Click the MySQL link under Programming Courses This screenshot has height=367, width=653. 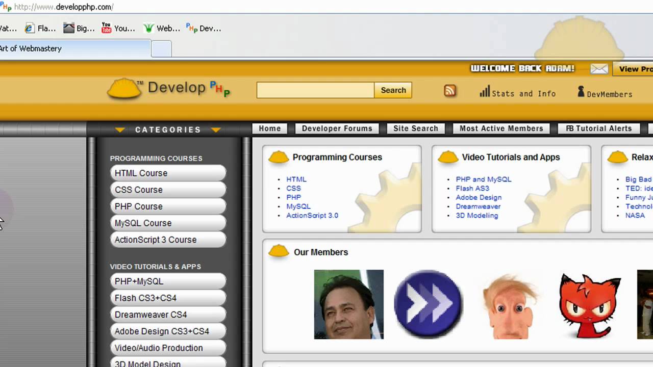[x=298, y=206]
